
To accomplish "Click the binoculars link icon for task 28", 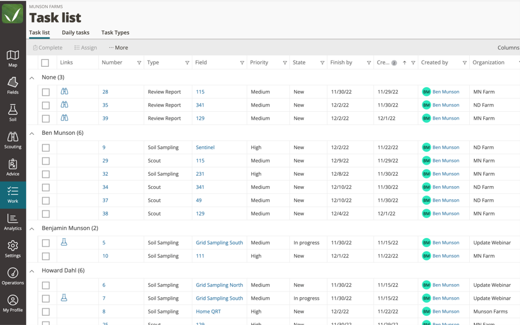I will [65, 92].
